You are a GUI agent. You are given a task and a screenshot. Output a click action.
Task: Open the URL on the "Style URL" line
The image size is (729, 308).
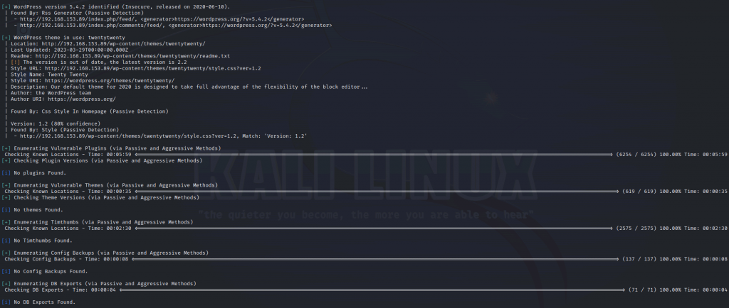152,68
